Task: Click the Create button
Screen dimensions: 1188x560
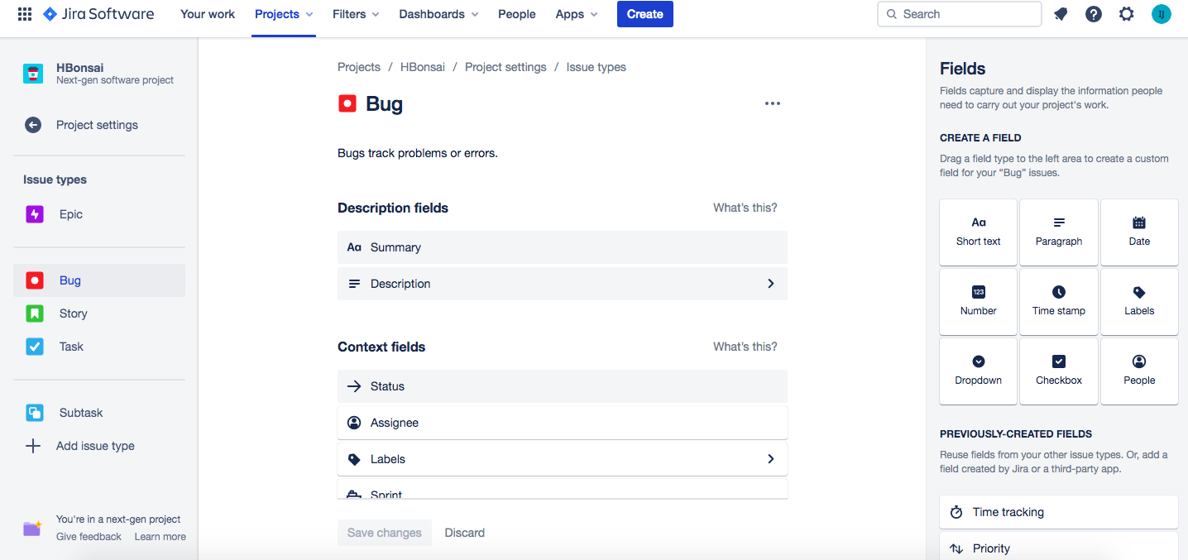Action: point(644,14)
